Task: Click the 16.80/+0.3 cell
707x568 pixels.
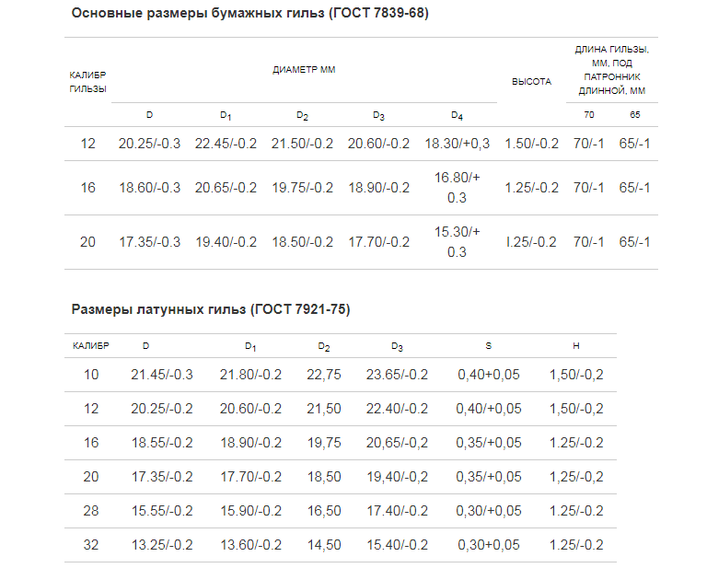Action: 457,188
